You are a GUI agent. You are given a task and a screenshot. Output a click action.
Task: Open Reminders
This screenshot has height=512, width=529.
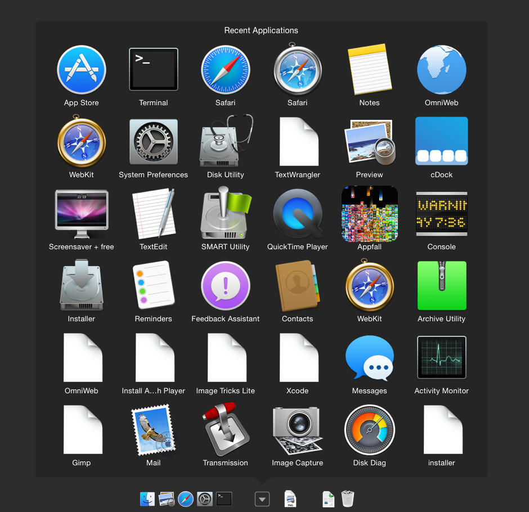154,285
